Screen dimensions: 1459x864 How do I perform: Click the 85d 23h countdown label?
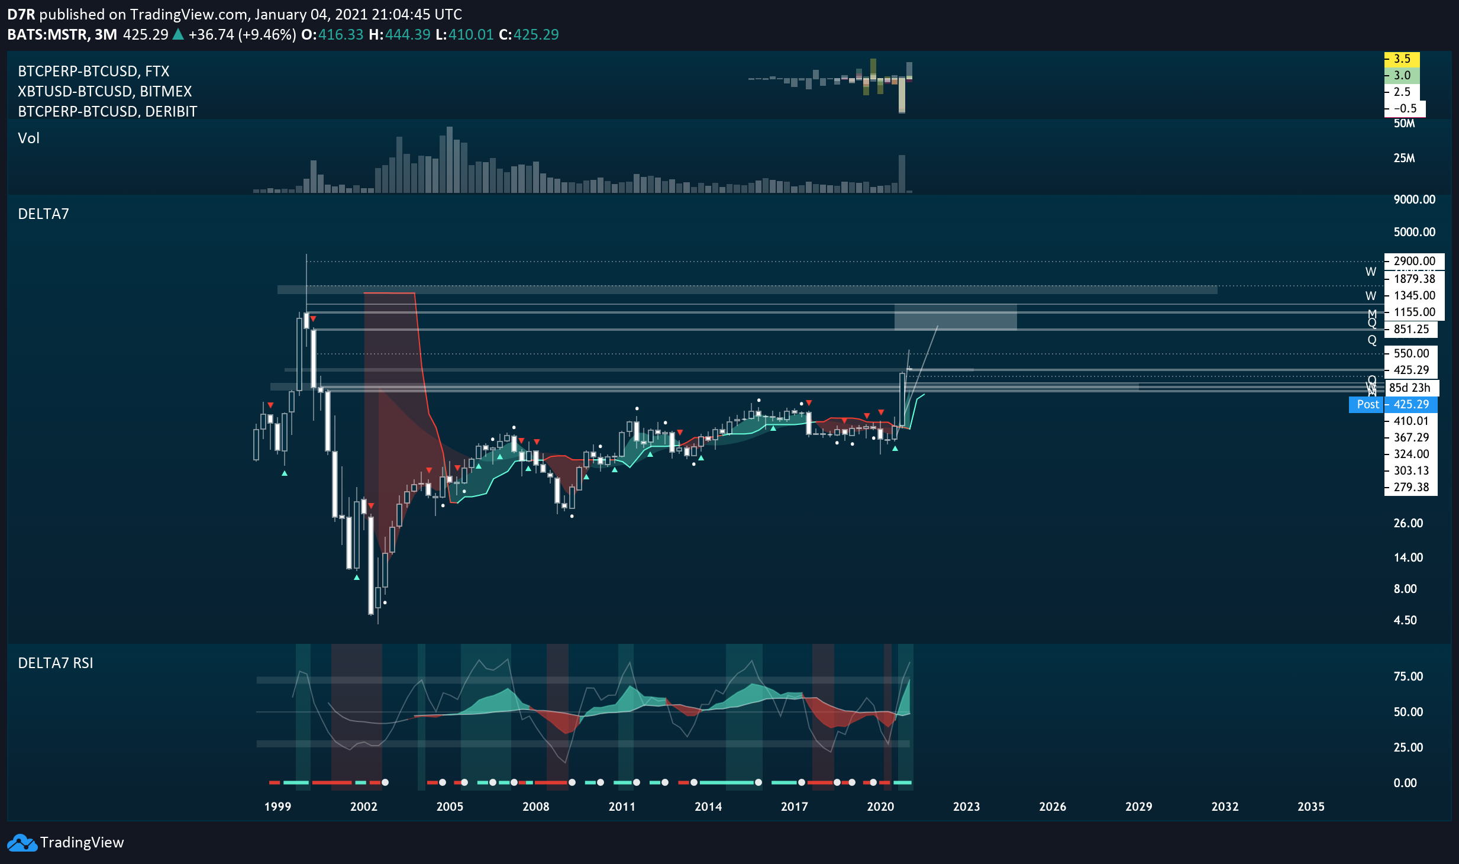pos(1411,388)
